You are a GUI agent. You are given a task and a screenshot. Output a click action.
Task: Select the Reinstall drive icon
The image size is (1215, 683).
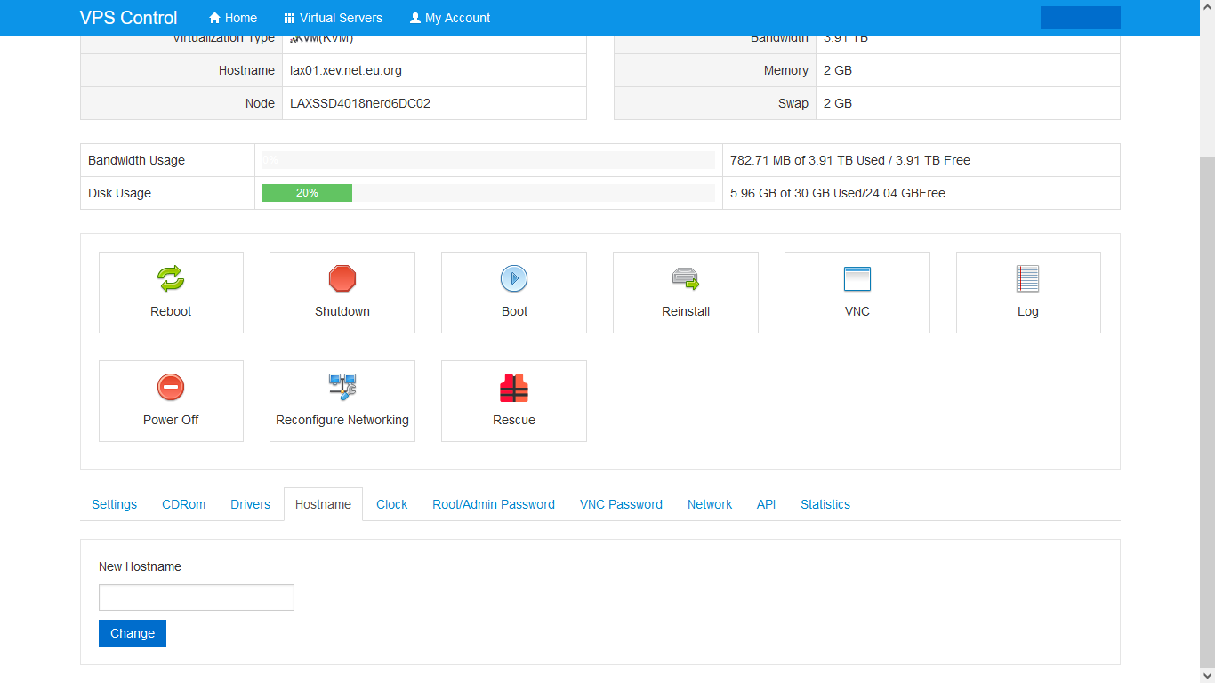coord(685,279)
